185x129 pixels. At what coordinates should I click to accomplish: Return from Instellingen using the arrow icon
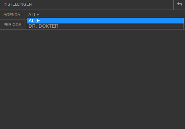pyautogui.click(x=180, y=4)
